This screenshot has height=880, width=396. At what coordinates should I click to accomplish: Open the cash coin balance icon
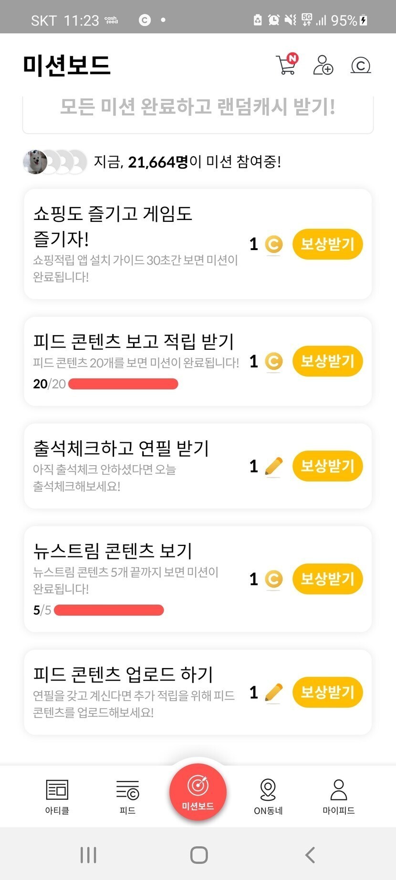pyautogui.click(x=361, y=65)
